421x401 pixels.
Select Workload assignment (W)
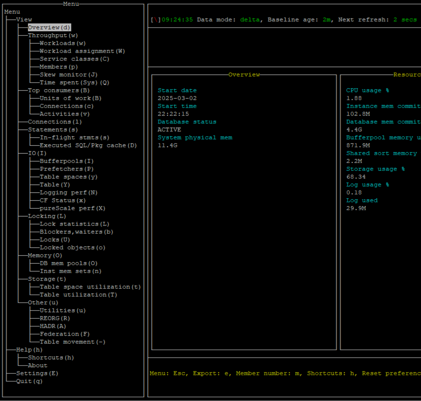click(82, 51)
